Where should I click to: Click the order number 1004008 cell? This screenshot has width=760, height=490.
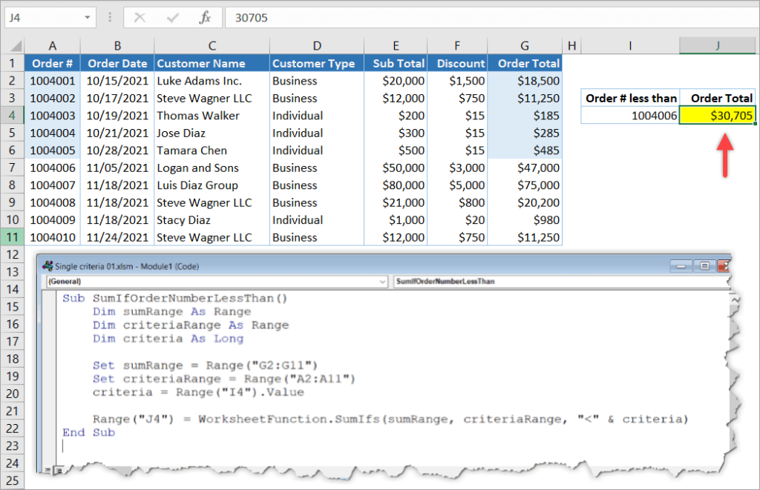click(x=53, y=203)
